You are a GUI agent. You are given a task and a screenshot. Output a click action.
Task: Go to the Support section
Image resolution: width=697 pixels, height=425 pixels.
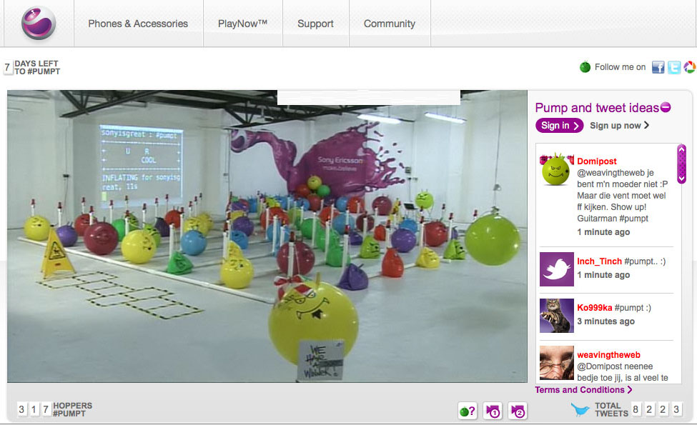pos(315,24)
